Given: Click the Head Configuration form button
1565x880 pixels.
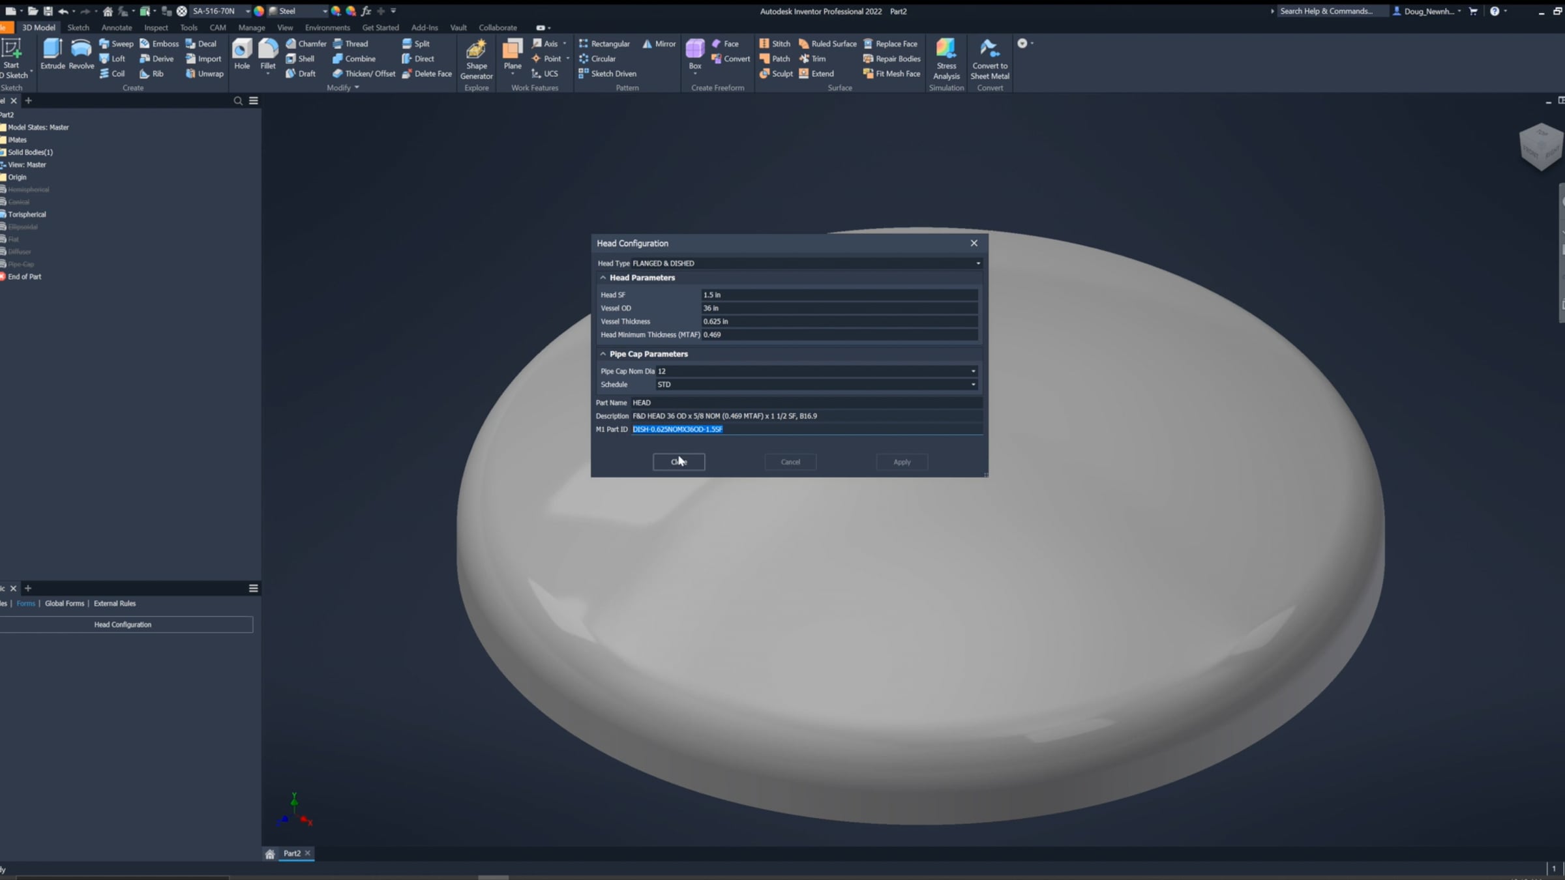Looking at the screenshot, I should [x=123, y=624].
